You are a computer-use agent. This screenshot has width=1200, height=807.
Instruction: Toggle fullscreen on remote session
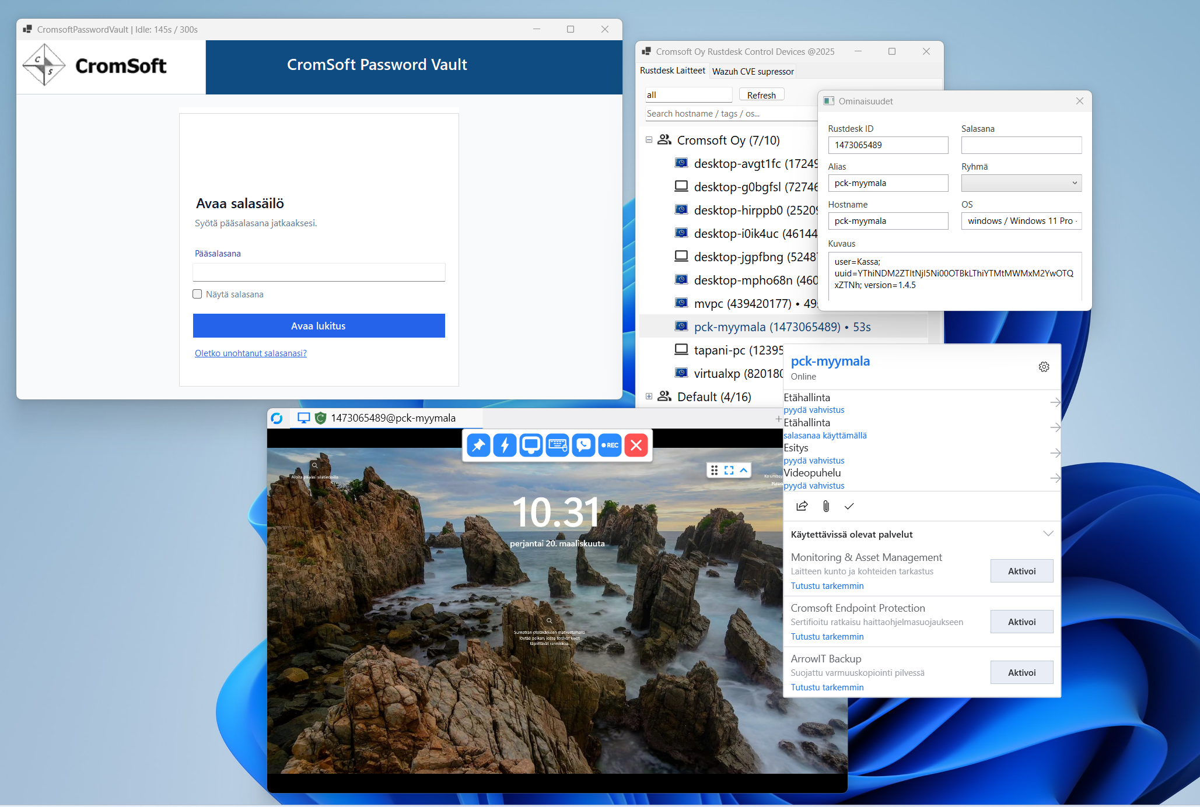click(x=729, y=470)
